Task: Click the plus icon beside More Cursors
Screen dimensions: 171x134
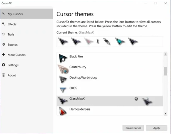Action: [x=4, y=55]
